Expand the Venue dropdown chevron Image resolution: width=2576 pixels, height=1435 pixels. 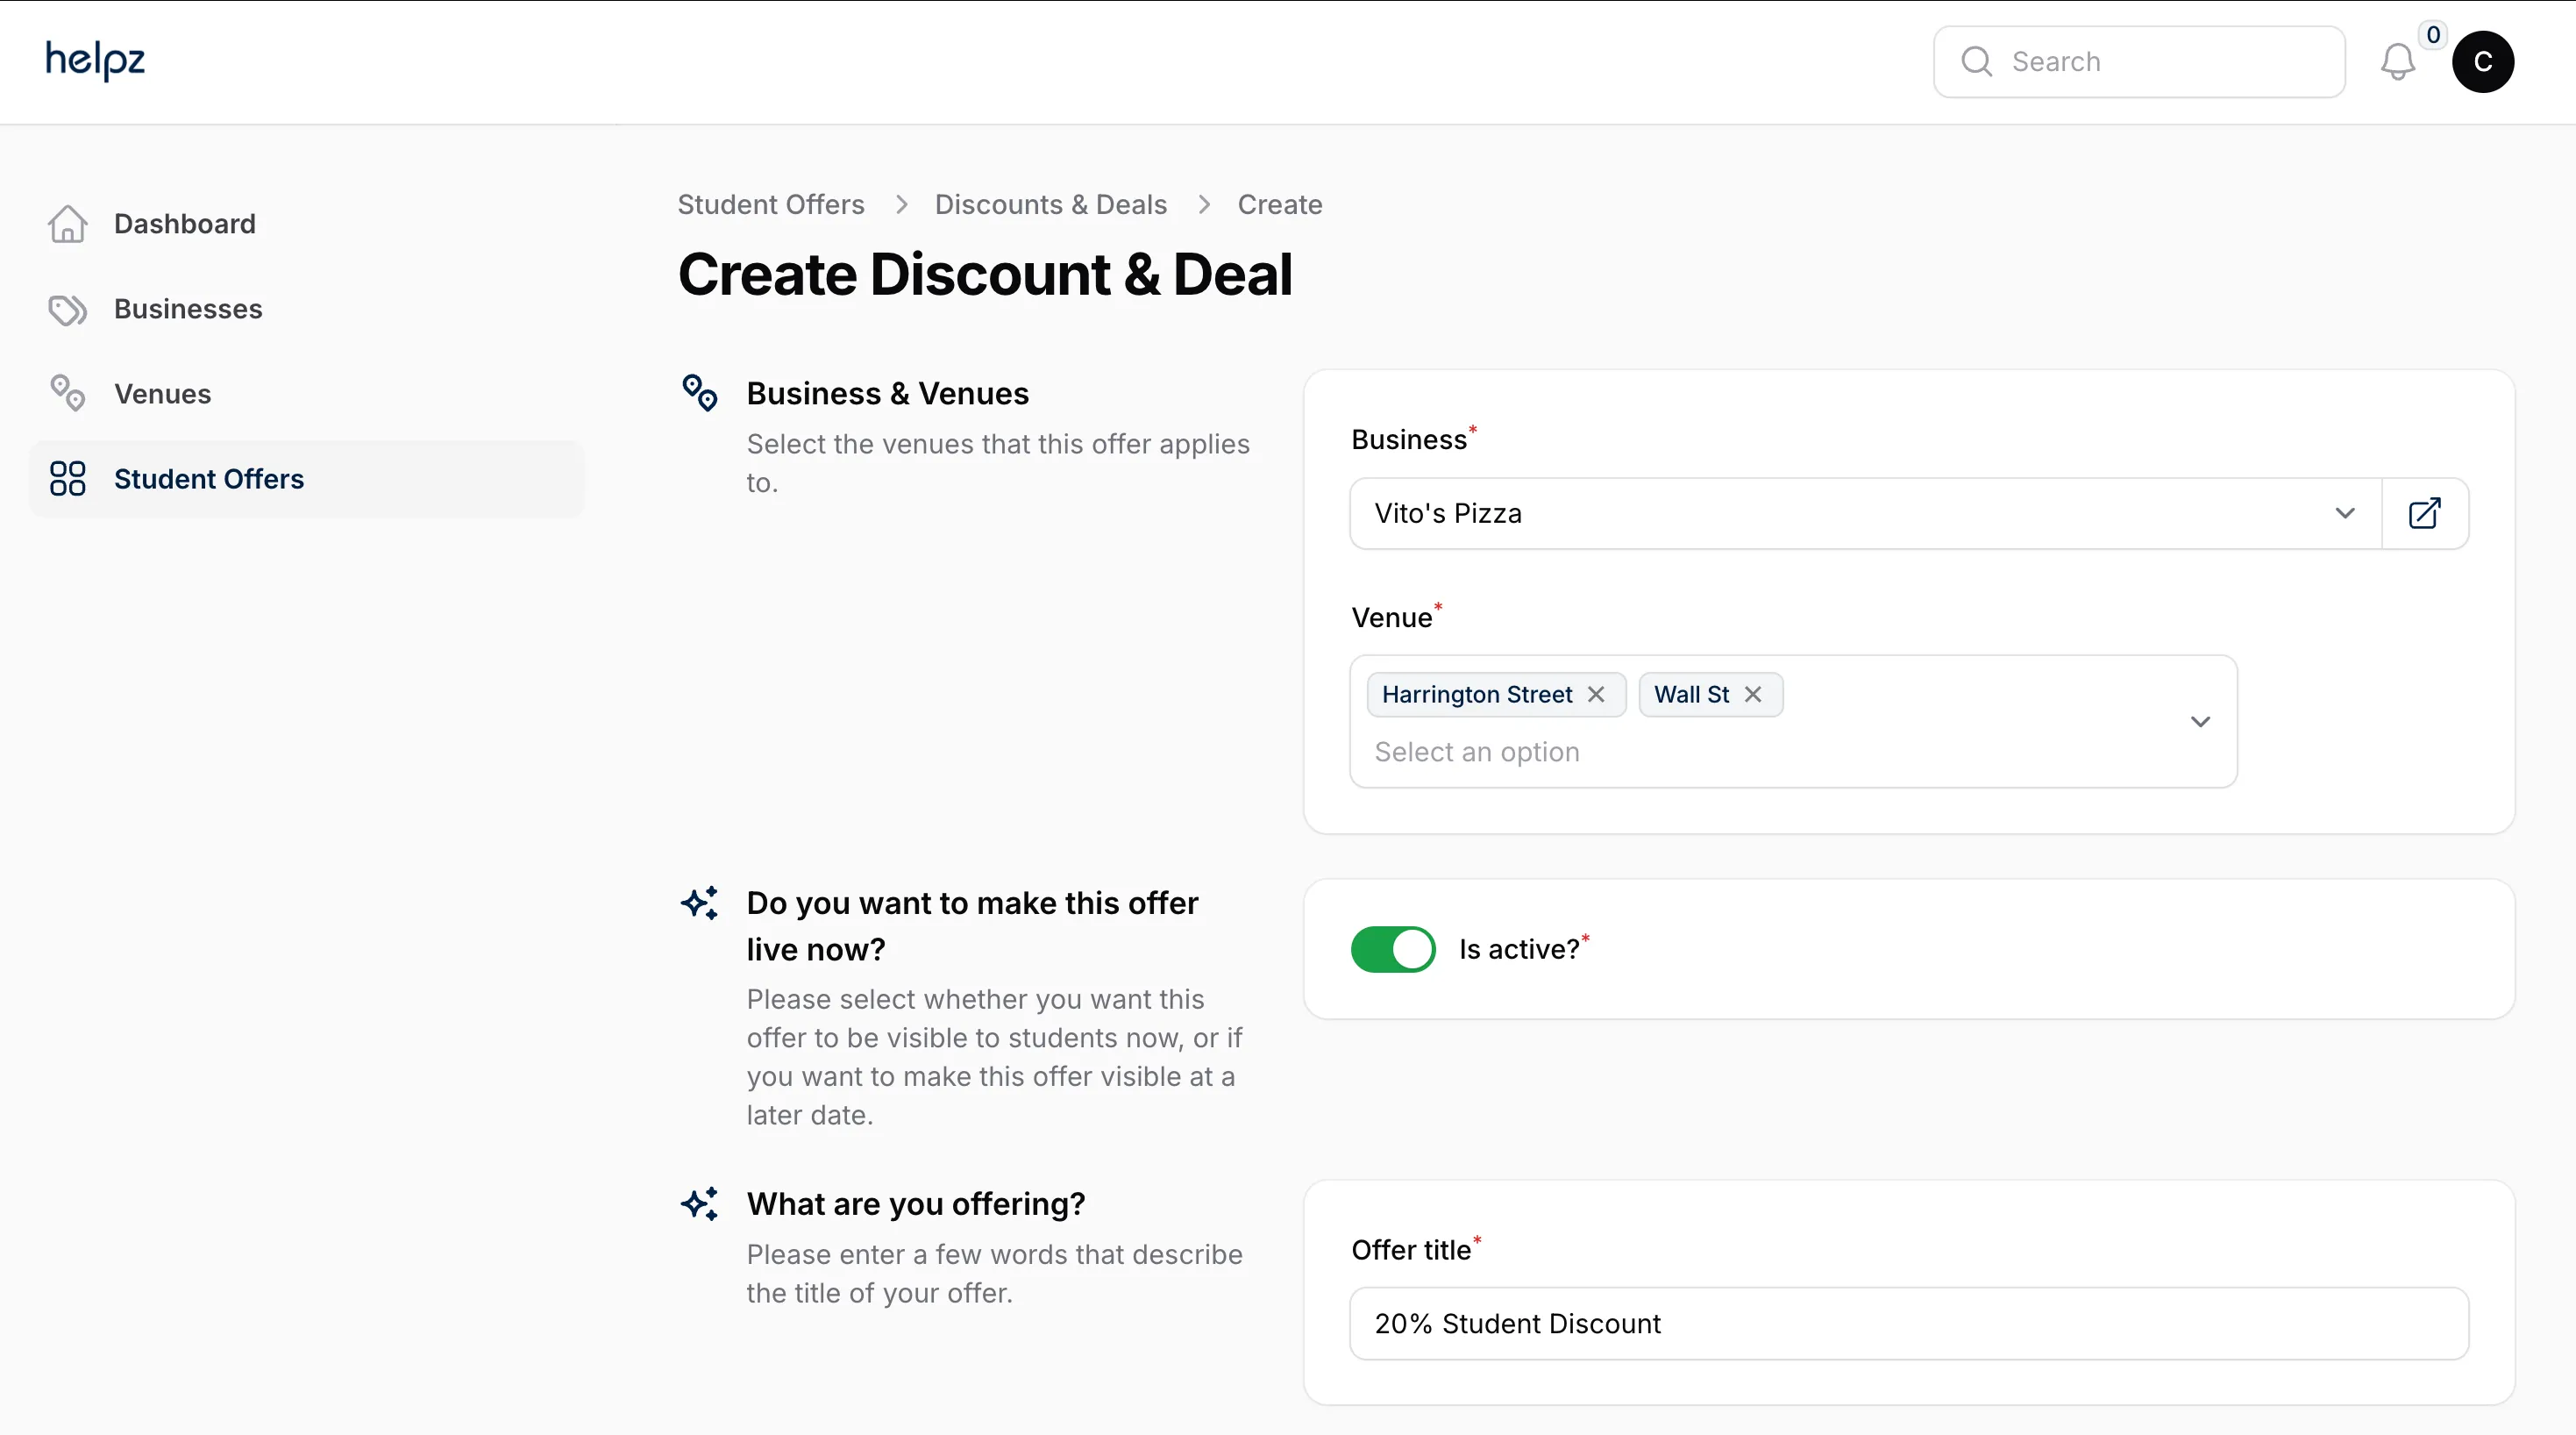click(x=2201, y=722)
